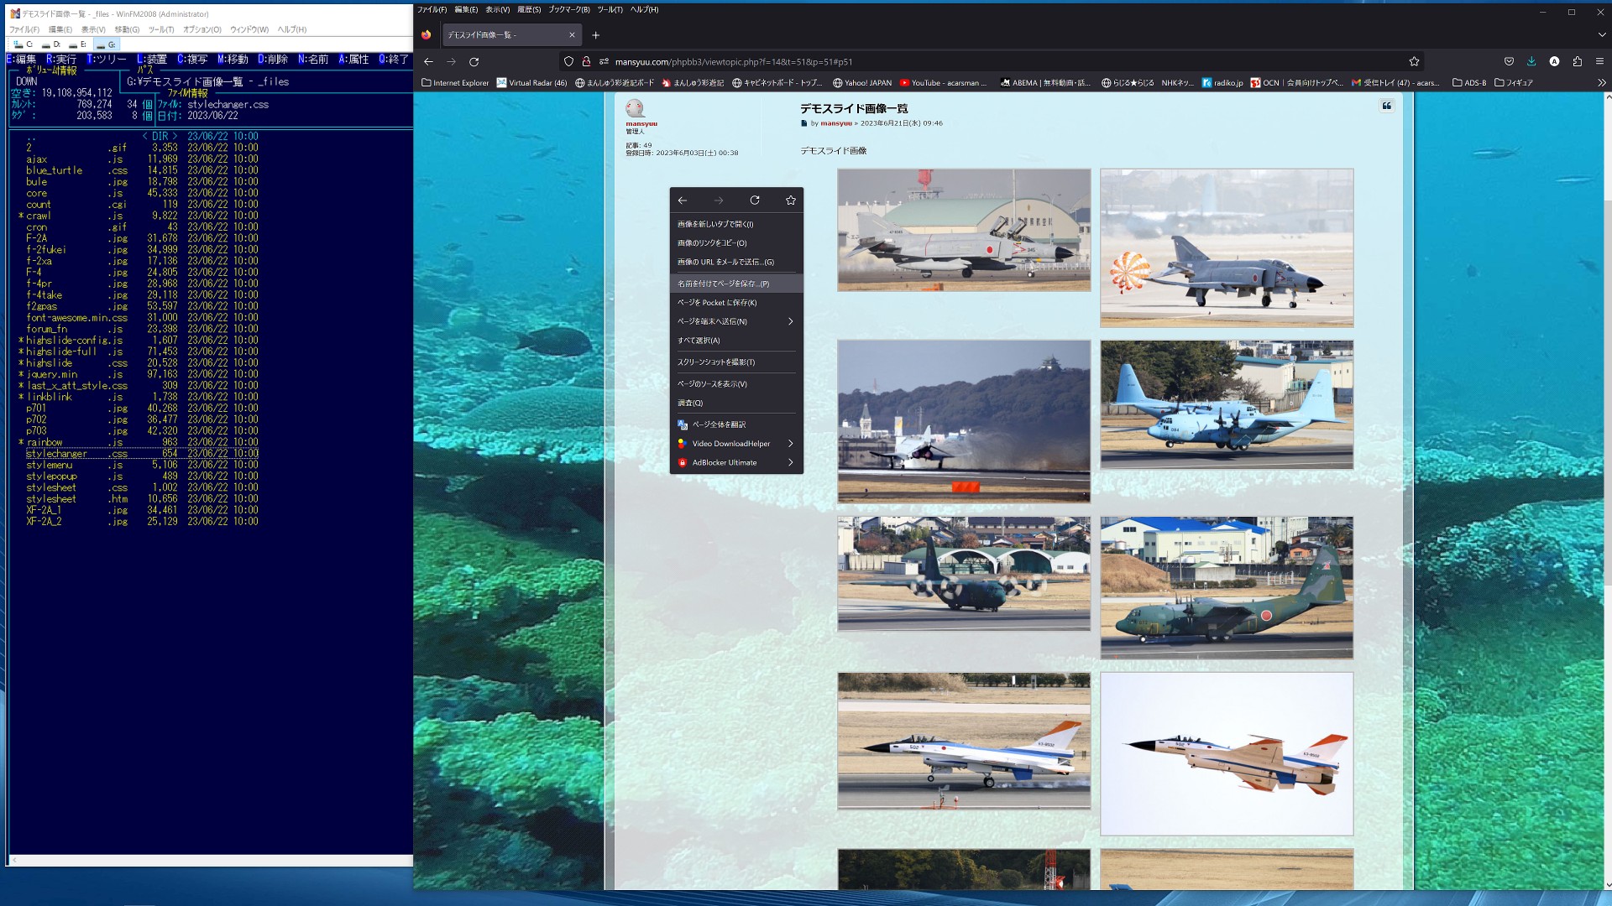The image size is (1612, 906).
Task: Open the Firefox downloads panel icon
Action: tap(1531, 61)
